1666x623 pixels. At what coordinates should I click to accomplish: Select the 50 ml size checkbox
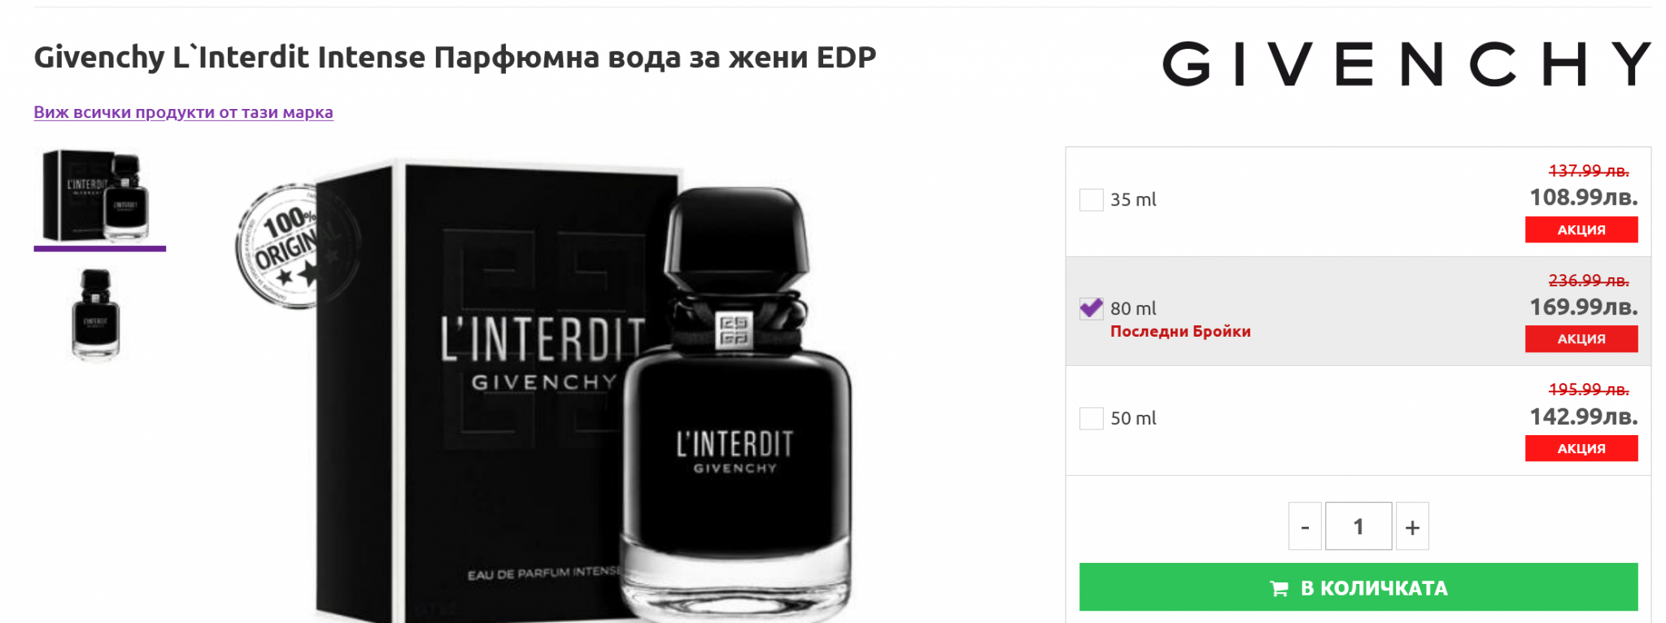1091,418
